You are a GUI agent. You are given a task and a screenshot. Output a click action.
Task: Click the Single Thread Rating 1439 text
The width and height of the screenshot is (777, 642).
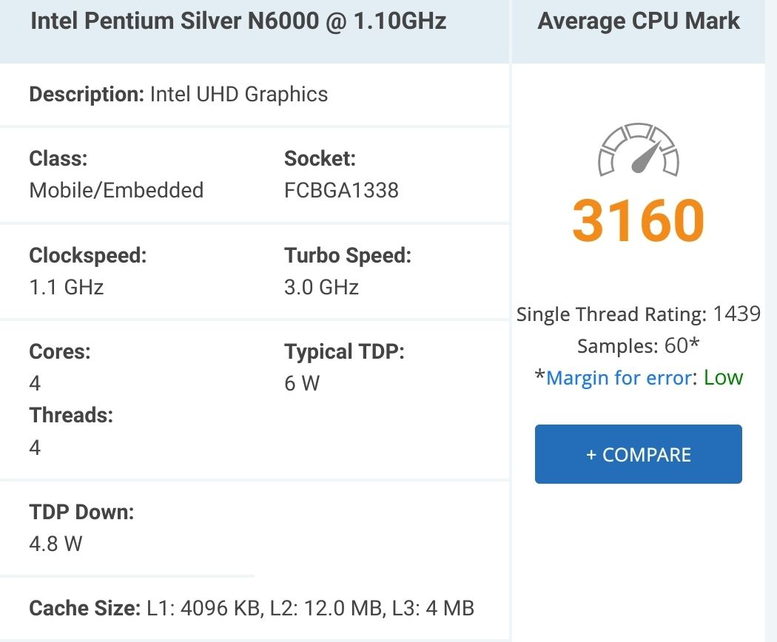pos(638,314)
